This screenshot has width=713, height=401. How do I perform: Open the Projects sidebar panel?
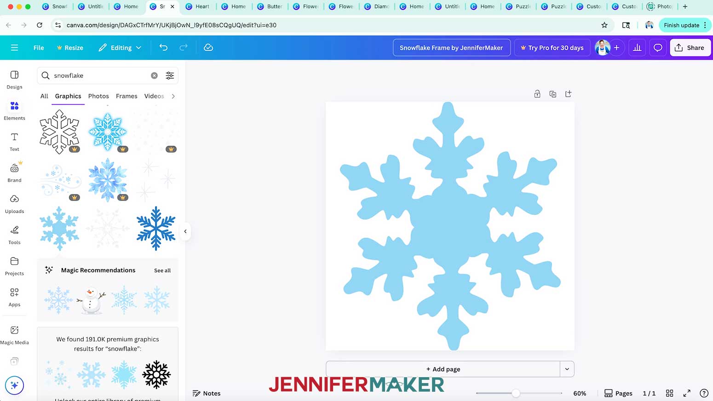coord(14,266)
